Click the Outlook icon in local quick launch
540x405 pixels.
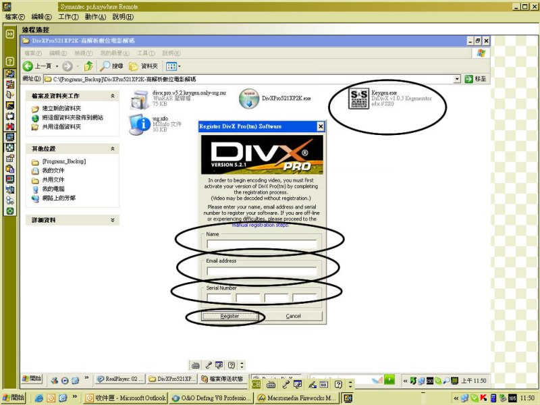pos(51,398)
